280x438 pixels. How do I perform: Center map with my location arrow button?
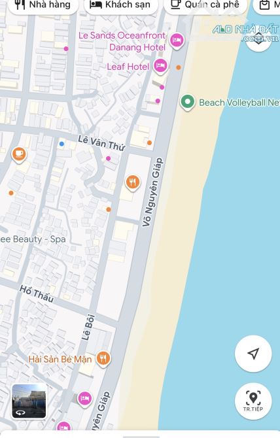(253, 354)
